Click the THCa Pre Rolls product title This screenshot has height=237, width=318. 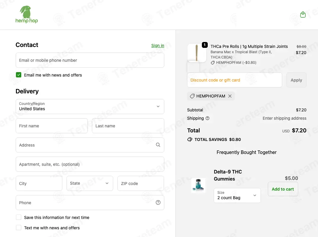pyautogui.click(x=249, y=46)
